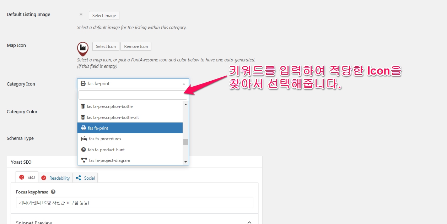Choose fas fa-procedures option

pyautogui.click(x=130, y=139)
